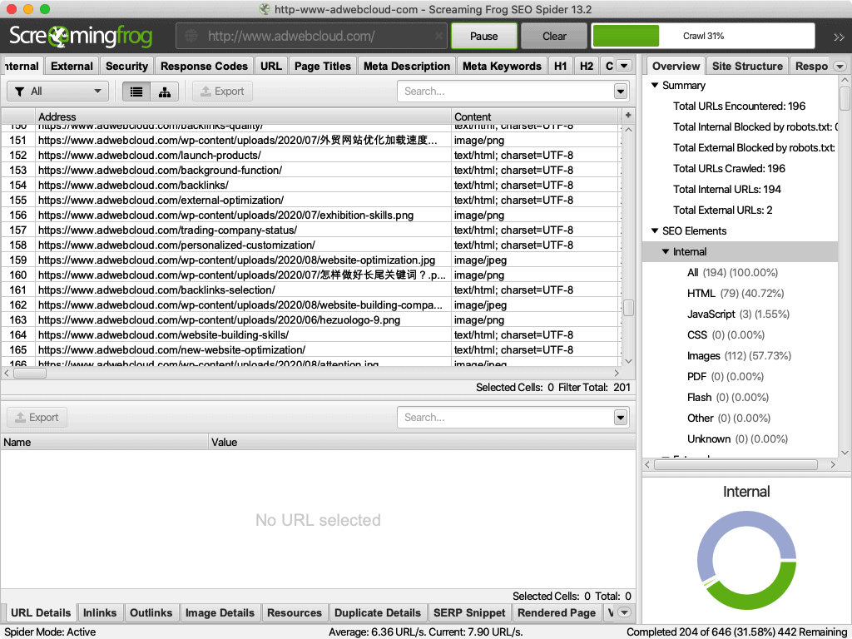Screen dimensions: 852x639
Task: Collapse the SEO Elements section
Action: tap(655, 231)
